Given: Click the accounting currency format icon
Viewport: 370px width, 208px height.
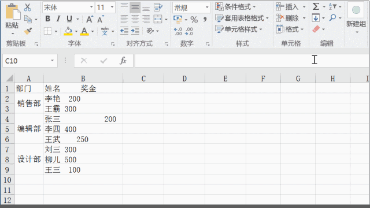Looking at the screenshot, I should [177, 19].
